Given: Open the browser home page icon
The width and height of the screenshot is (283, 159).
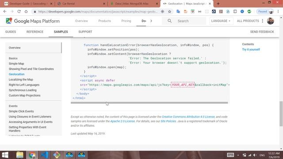Looking at the screenshot, I should [x=26, y=11].
